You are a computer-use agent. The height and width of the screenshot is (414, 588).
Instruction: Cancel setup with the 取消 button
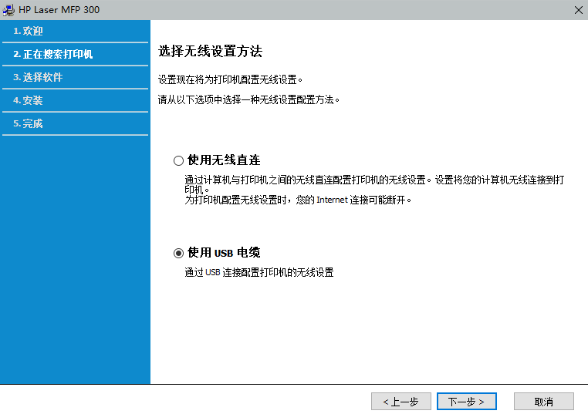(544, 401)
